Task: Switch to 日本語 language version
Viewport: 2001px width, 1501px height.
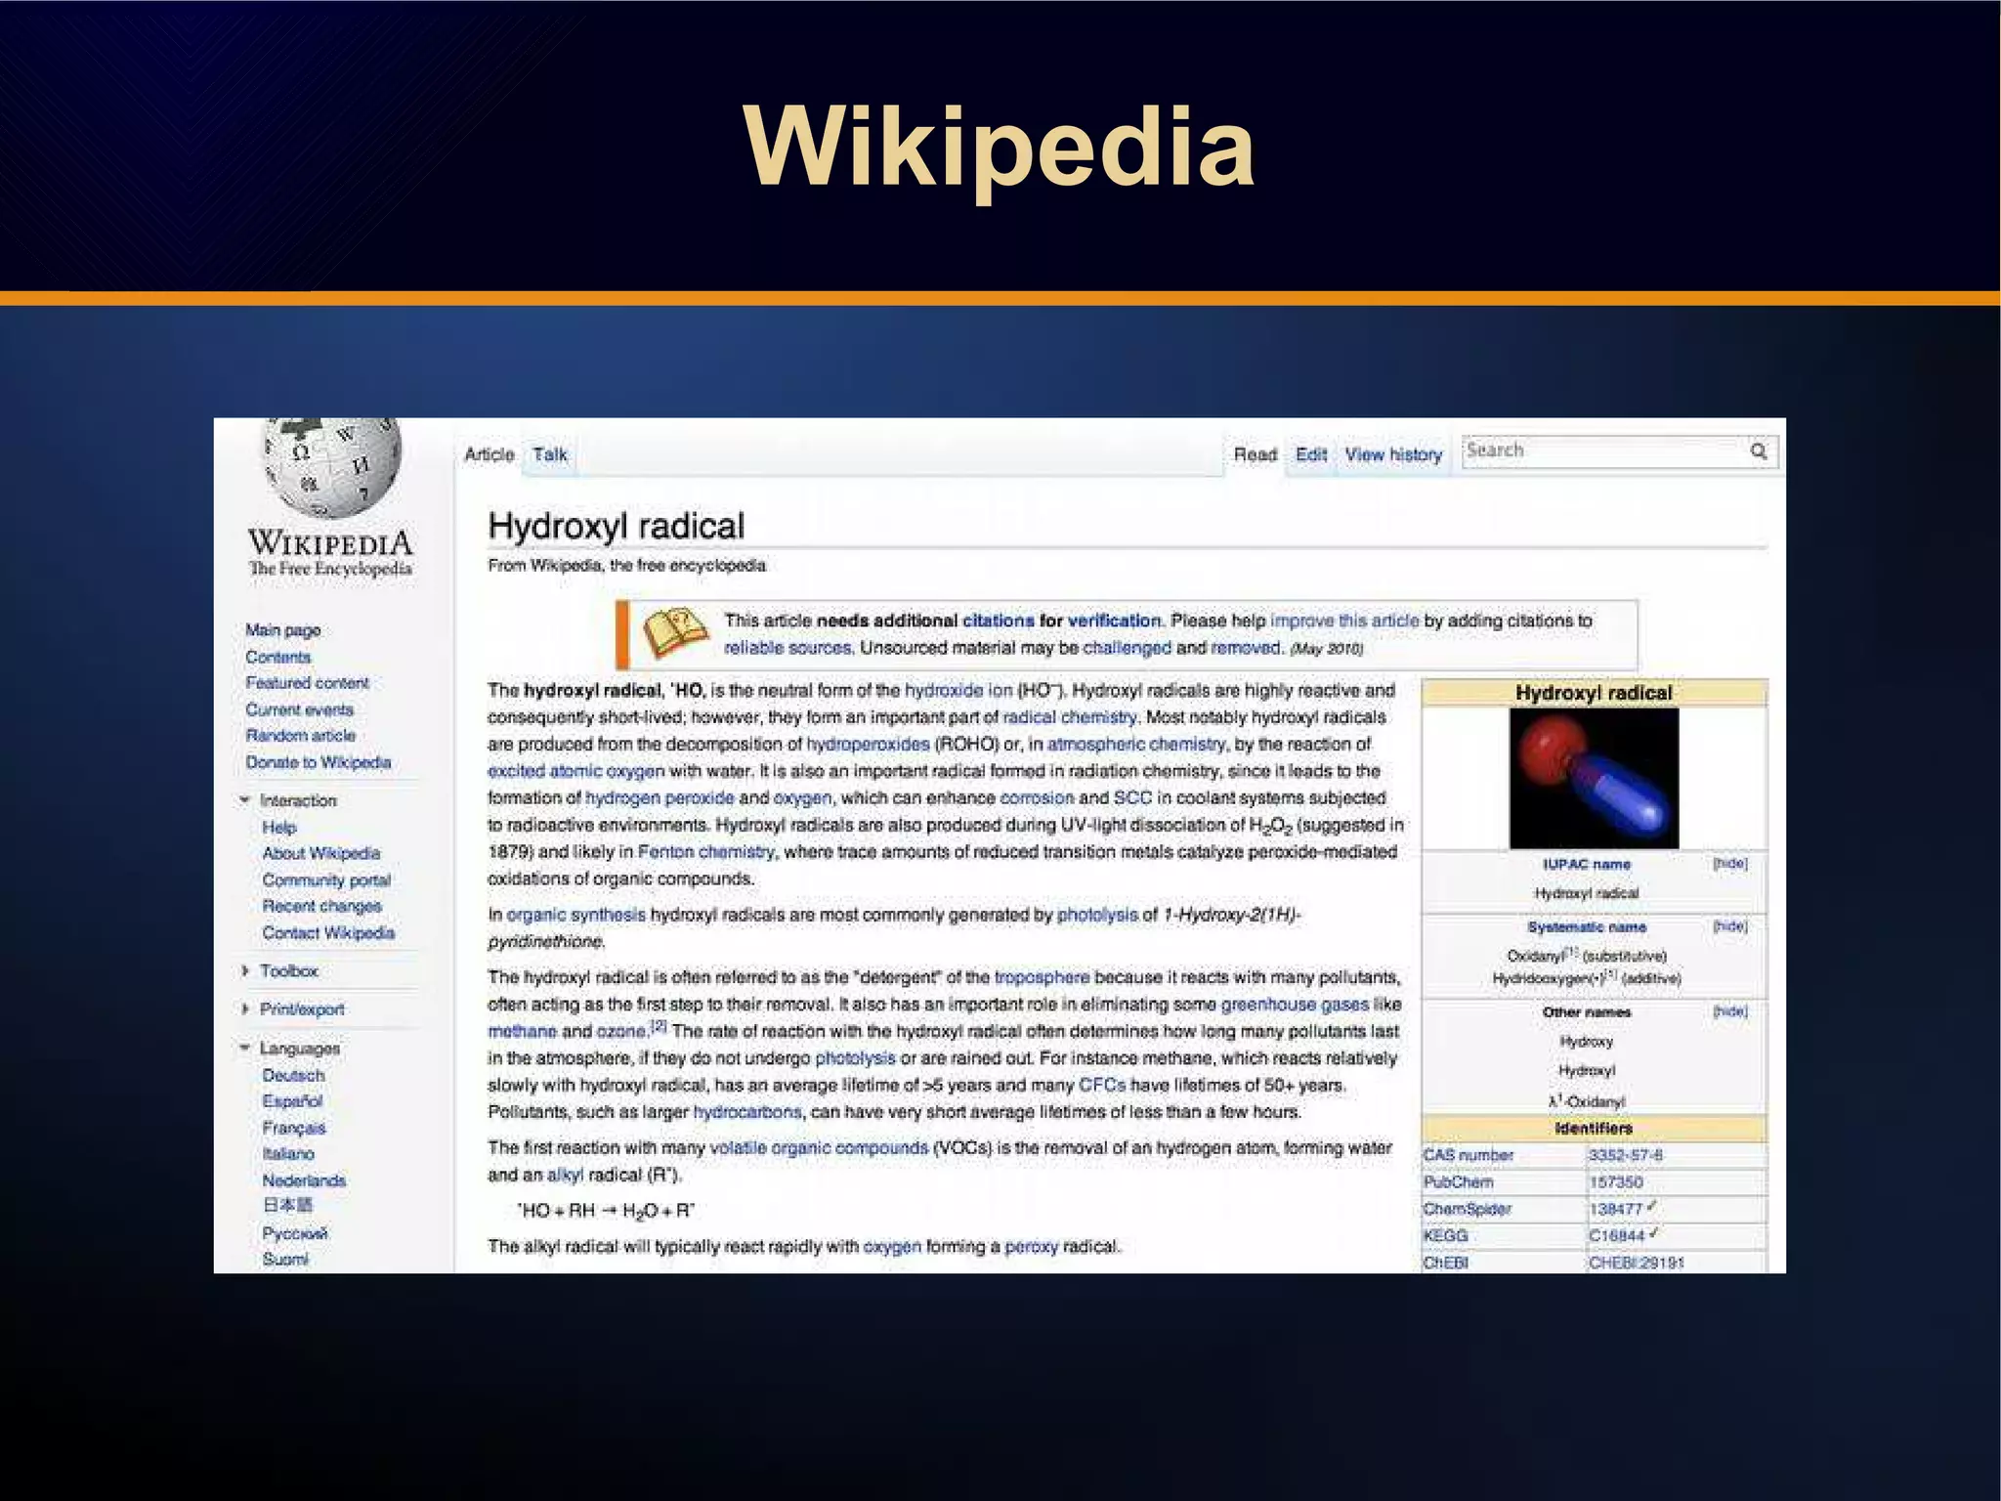Action: 287,1206
